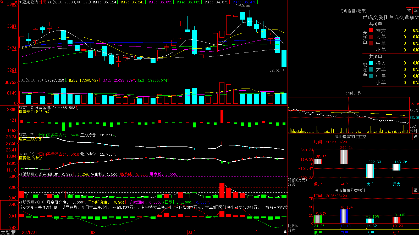Switch 龙虎看盘 to 笔 tick view
The image size is (419, 235).
tap(416, 10)
